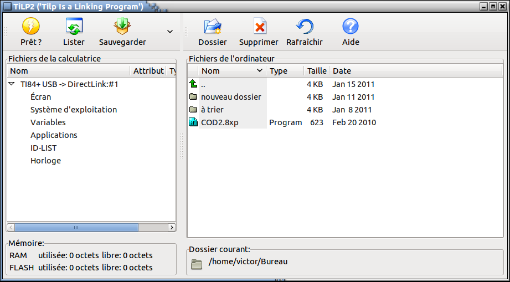Select Variables in the calculator tree
Screen dimensions: 510x282
pos(48,122)
